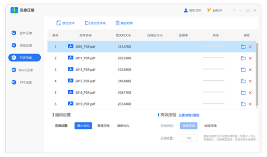The width and height of the screenshot is (267, 157).
Task: Remove 2018_PDF.pdf with red X
Action: (250, 92)
